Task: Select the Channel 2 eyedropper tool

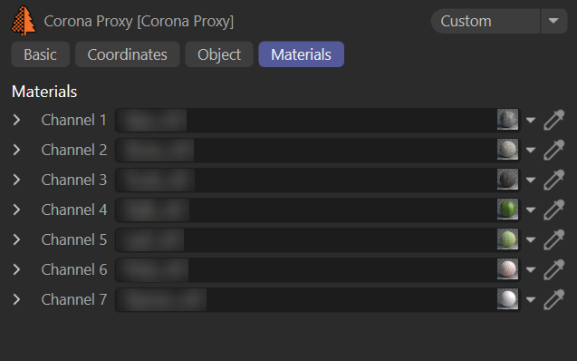Action: [x=553, y=150]
